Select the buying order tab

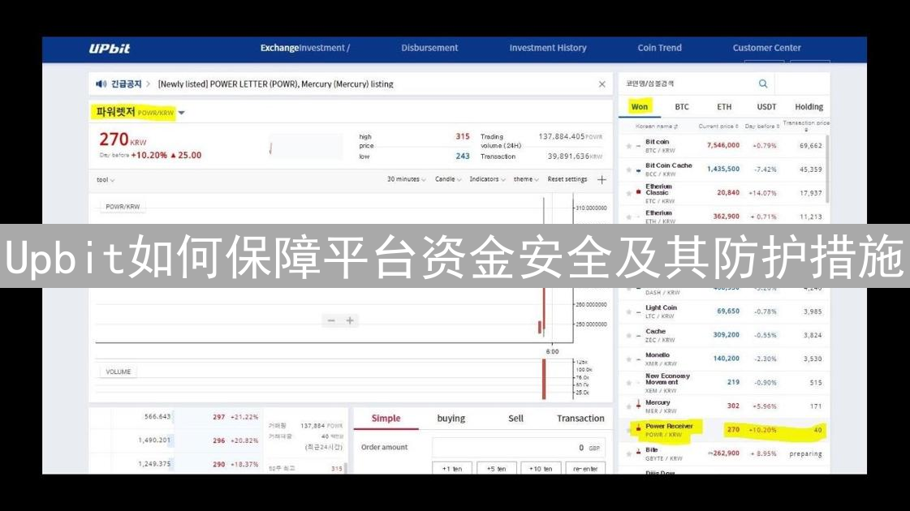click(x=451, y=419)
